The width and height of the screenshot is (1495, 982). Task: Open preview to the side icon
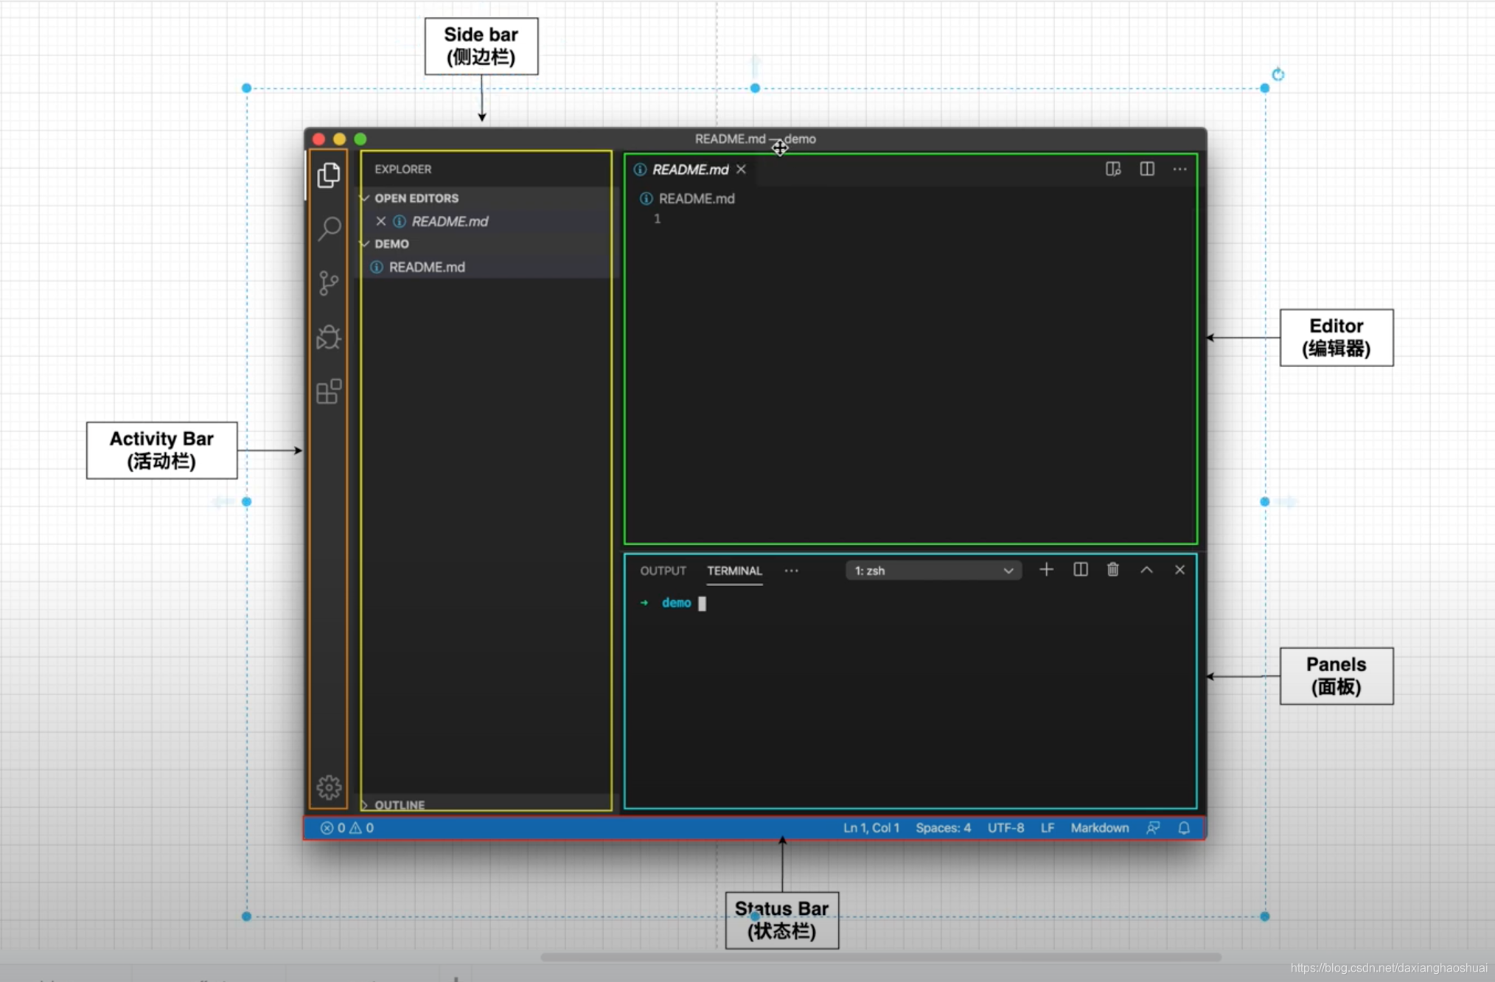[1113, 169]
